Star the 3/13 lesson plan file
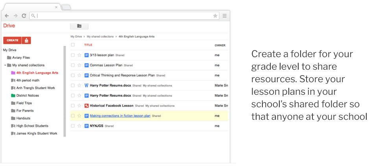 [x=79, y=55]
